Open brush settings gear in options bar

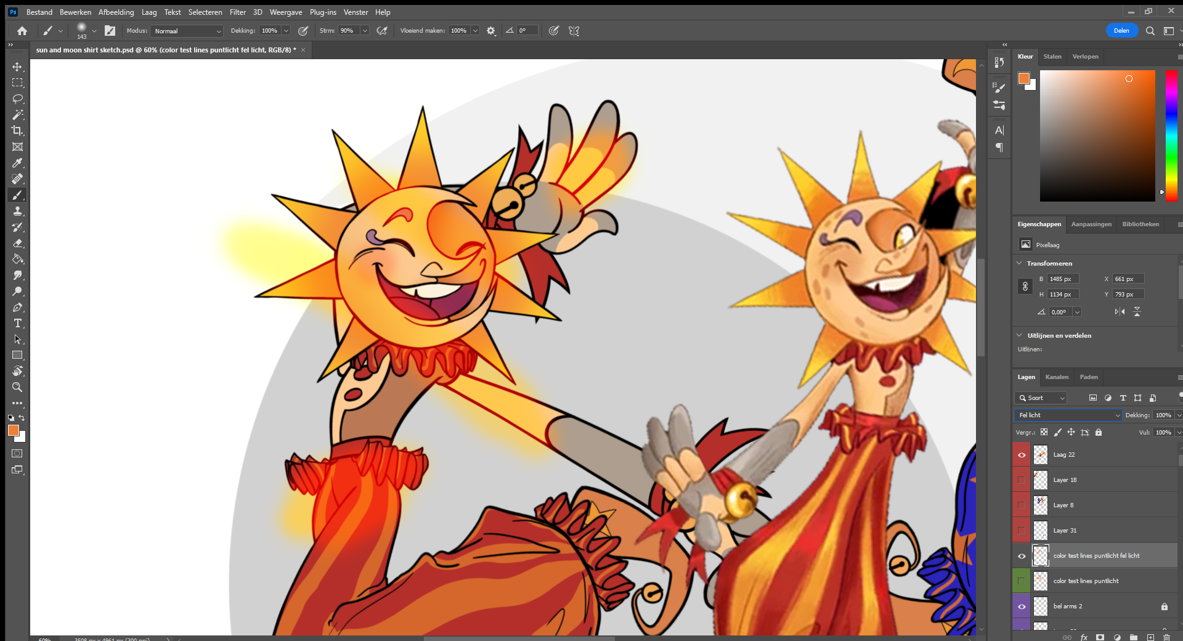pyautogui.click(x=490, y=31)
